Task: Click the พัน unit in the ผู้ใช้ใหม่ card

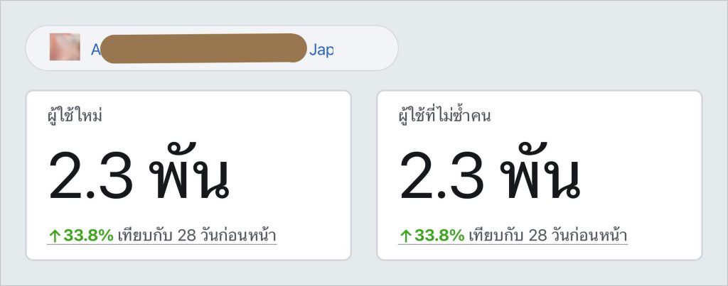Action: pyautogui.click(x=189, y=172)
